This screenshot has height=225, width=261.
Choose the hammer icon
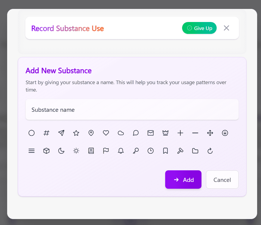point(180,151)
